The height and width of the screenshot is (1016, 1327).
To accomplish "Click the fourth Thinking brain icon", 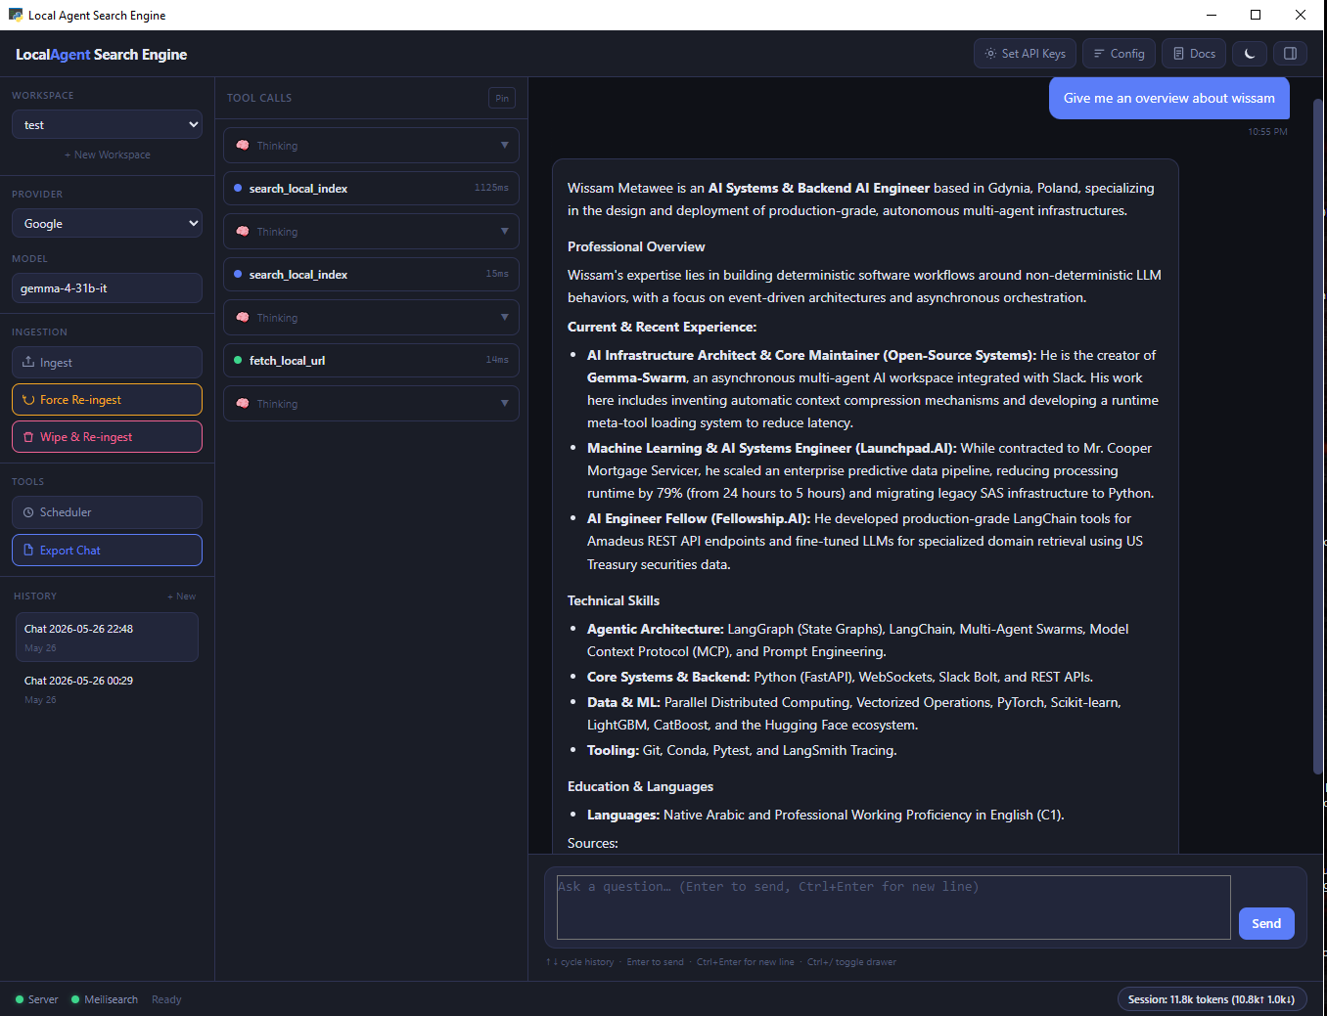I will (243, 403).
